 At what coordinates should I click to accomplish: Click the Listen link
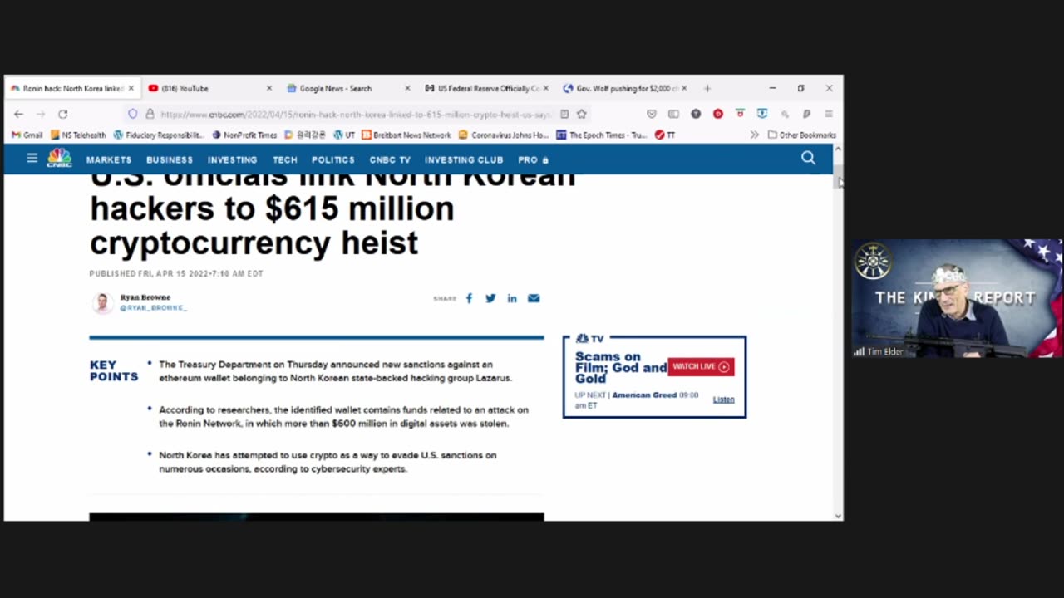[x=723, y=399]
